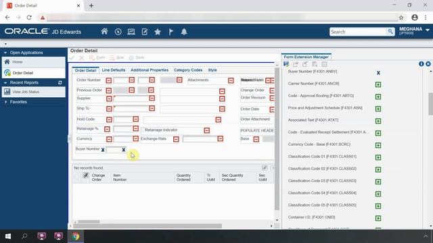The image size is (433, 243).
Task: Open the Windows Start menu
Action: point(8,236)
